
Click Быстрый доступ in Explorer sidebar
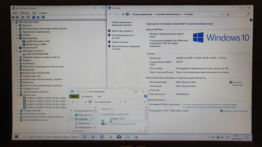click(x=85, y=111)
